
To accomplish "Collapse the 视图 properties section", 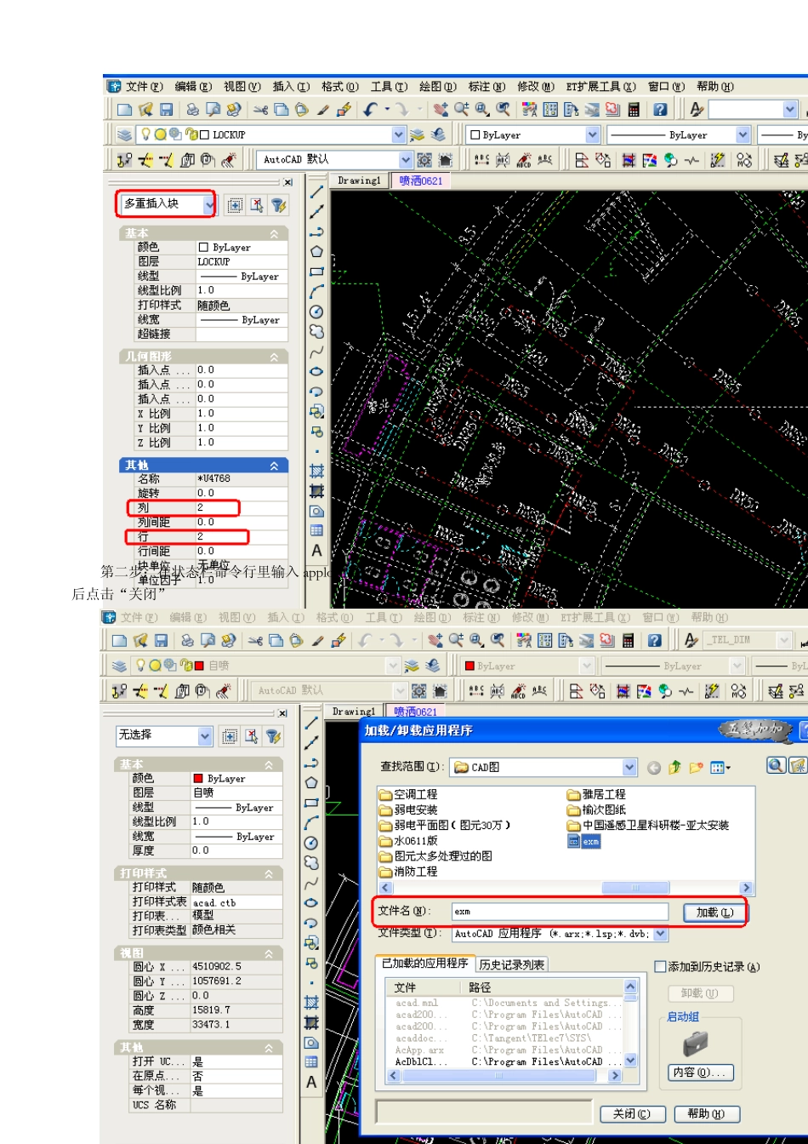I will pos(269,954).
